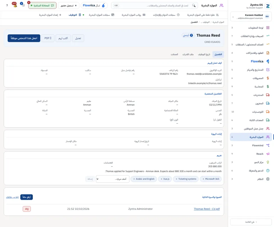Open the notifications bell icon
Viewport: 274px width, 227px height.
15,5
